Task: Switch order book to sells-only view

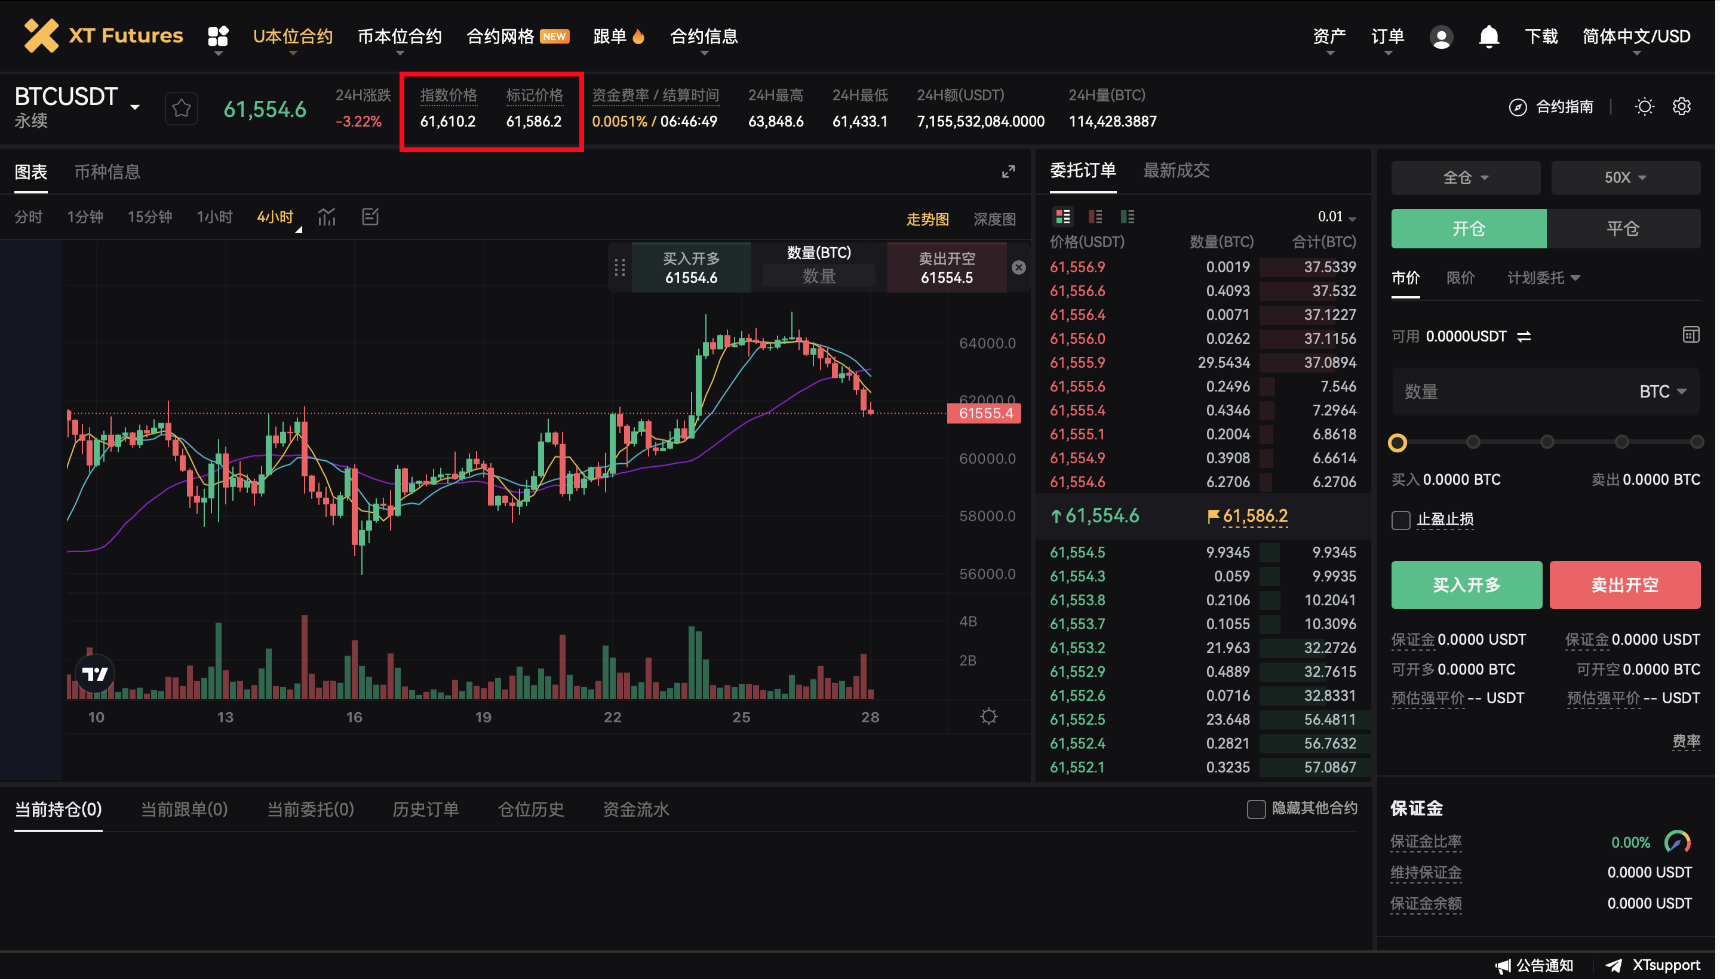Action: (x=1095, y=217)
